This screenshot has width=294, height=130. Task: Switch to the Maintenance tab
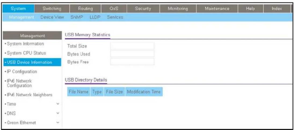pyautogui.click(x=217, y=9)
